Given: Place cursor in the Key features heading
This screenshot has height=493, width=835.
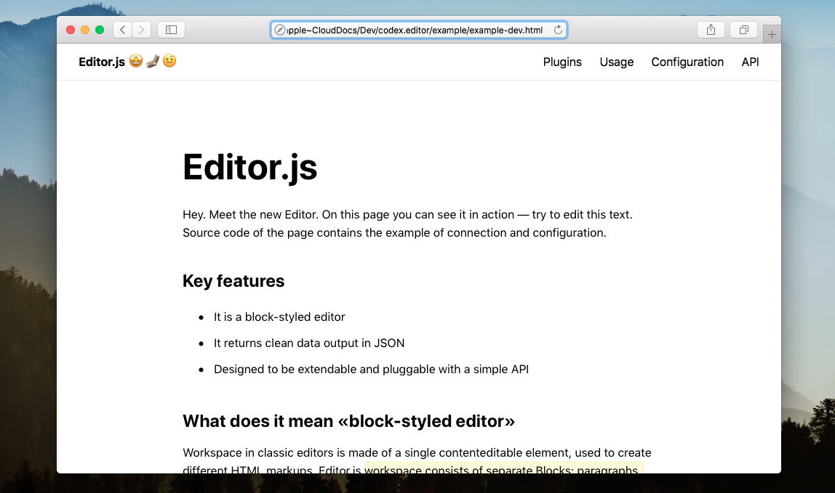Looking at the screenshot, I should click(233, 281).
